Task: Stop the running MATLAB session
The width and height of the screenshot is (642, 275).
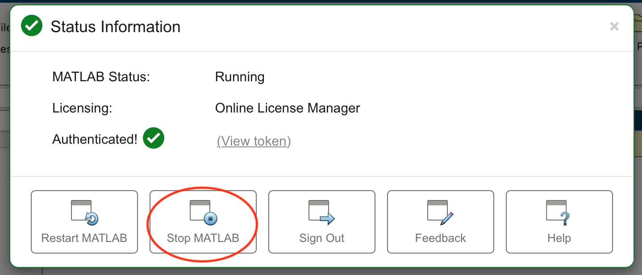Action: 203,222
